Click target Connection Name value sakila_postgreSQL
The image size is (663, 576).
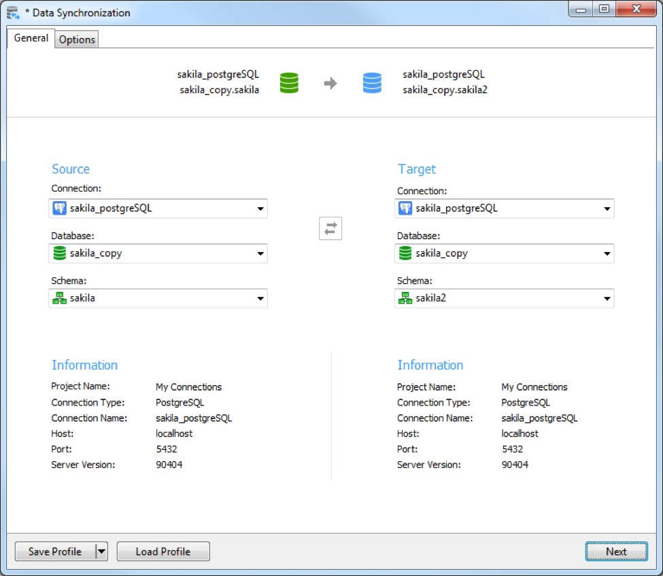[x=539, y=418]
